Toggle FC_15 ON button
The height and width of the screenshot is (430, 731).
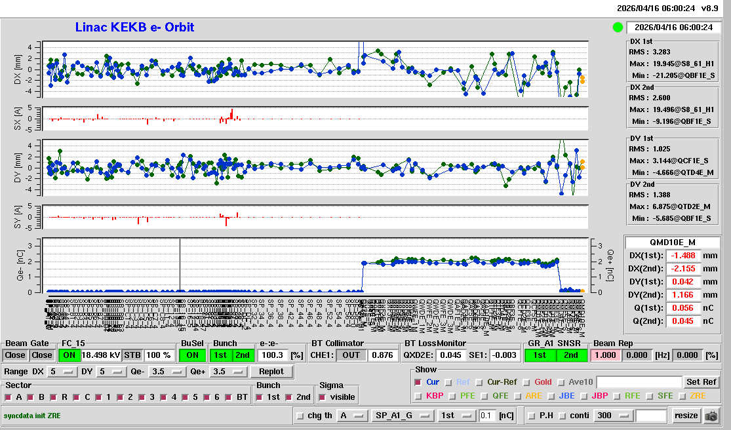69,355
